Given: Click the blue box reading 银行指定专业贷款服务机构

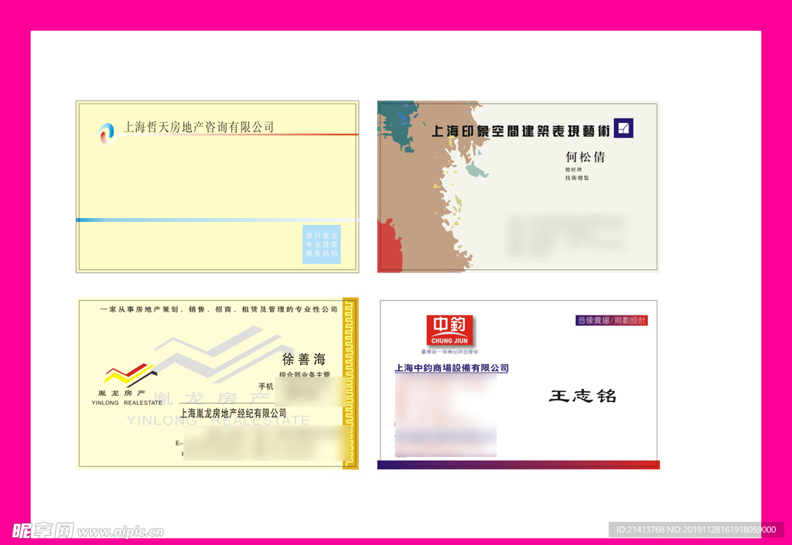Looking at the screenshot, I should click(x=322, y=244).
